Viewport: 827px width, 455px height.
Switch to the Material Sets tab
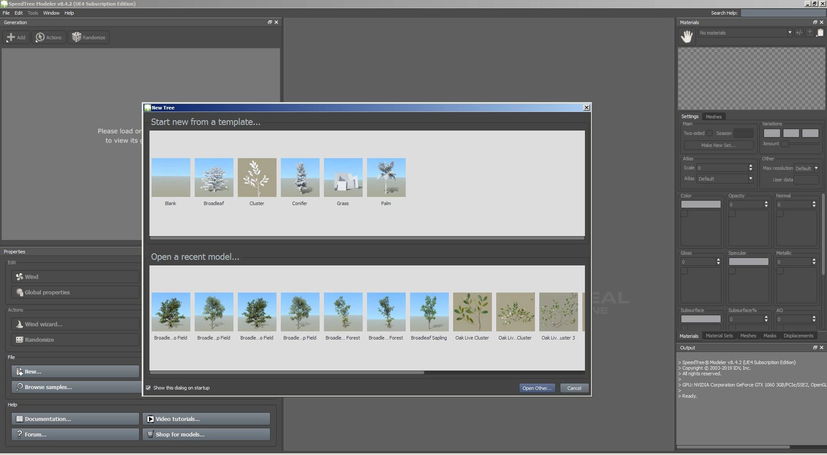tap(719, 336)
